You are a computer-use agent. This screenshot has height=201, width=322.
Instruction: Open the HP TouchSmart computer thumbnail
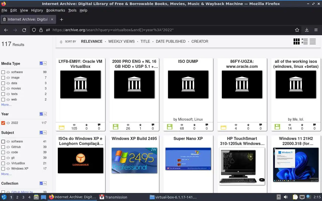point(242,166)
